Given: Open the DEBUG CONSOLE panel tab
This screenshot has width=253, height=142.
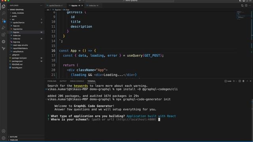Looking at the screenshot, I should 77,81.
